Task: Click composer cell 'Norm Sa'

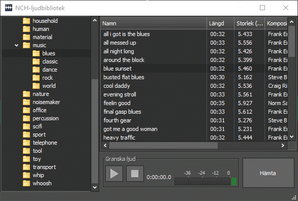Action: 278,103
